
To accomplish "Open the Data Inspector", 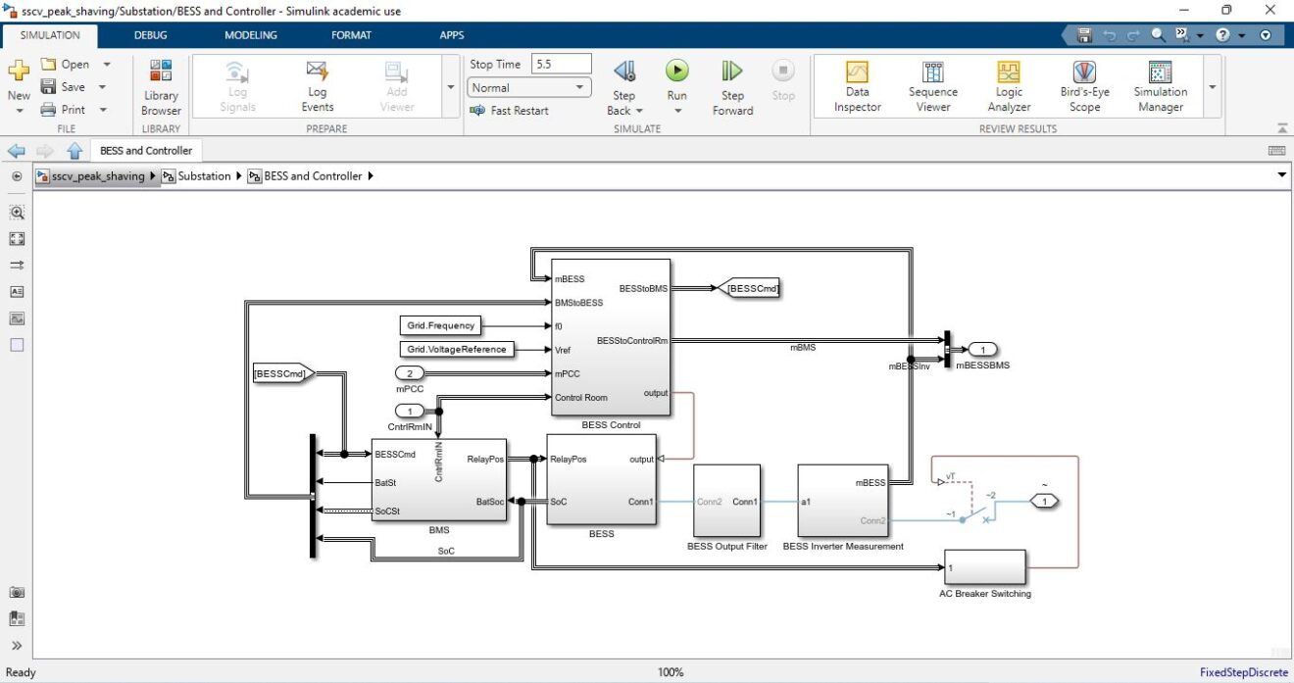I will (x=856, y=86).
